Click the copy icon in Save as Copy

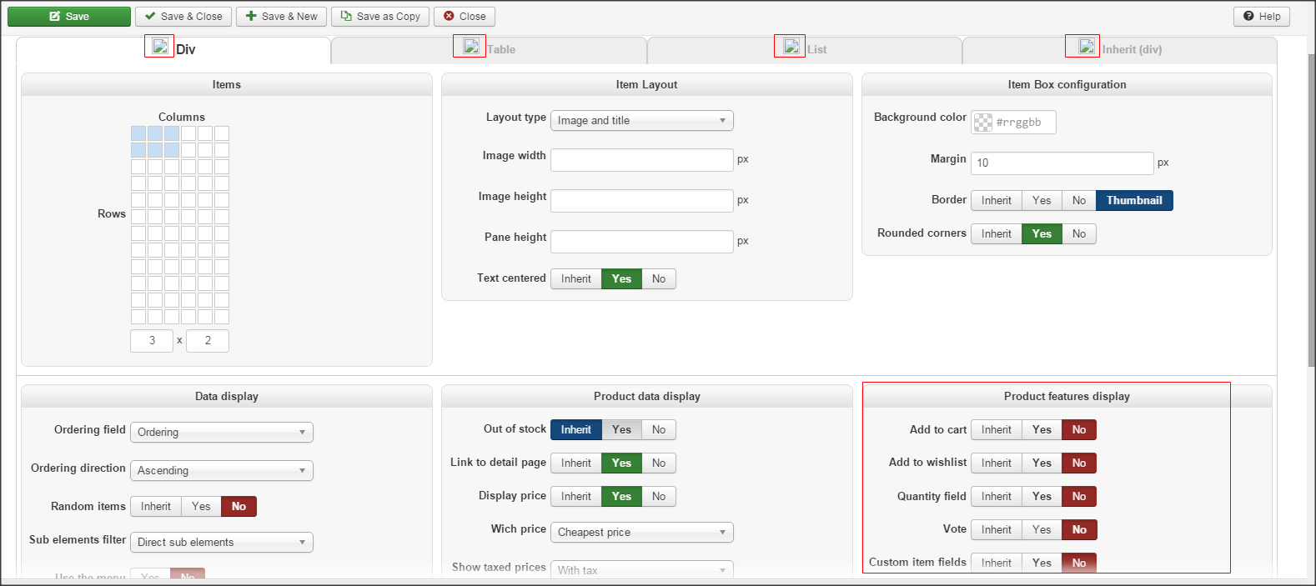346,16
